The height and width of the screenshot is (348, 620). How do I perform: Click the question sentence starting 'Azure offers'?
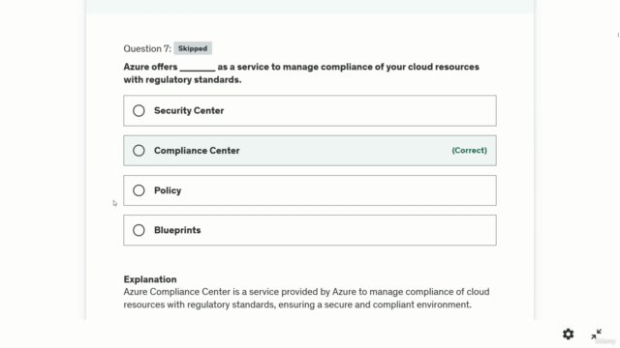301,73
